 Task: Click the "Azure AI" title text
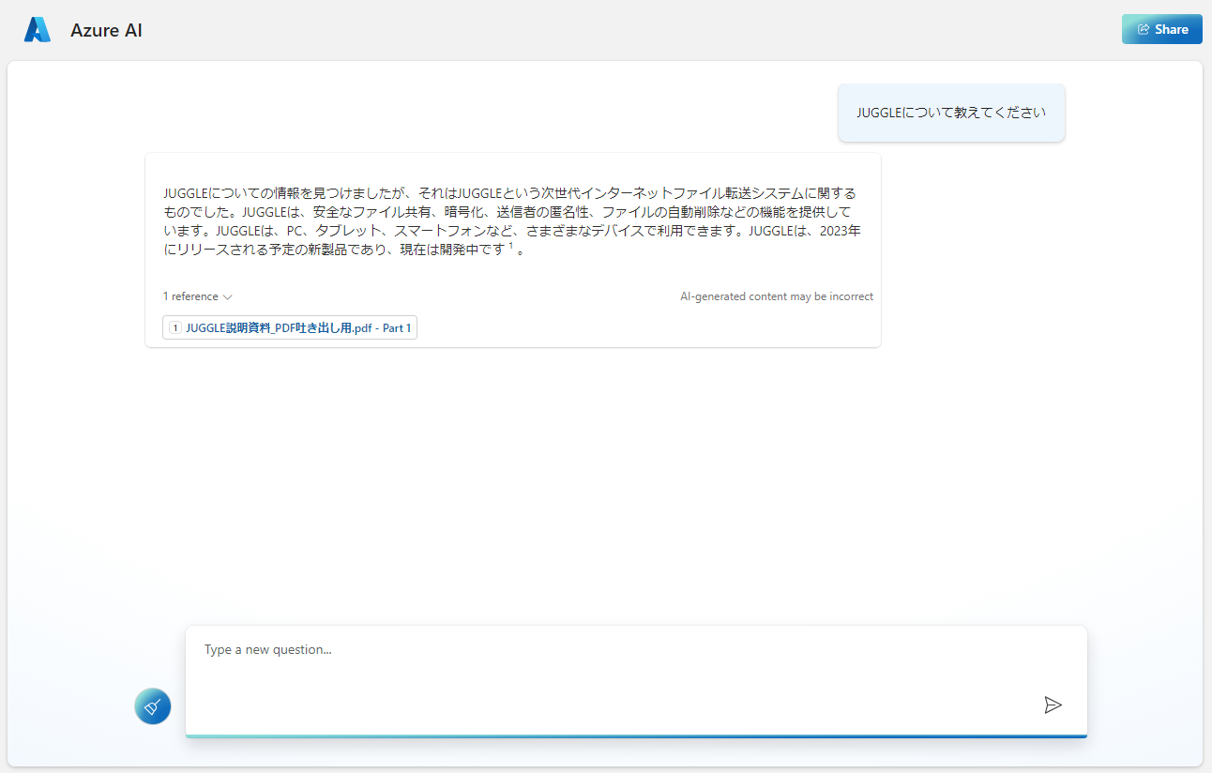pyautogui.click(x=106, y=29)
